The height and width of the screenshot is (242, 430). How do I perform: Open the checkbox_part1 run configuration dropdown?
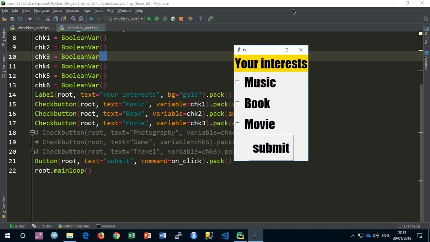pos(125,19)
